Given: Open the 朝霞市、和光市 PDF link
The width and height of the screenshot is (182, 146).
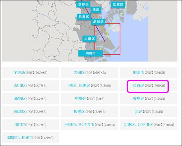Looking at the screenshot, I should pos(30,138).
